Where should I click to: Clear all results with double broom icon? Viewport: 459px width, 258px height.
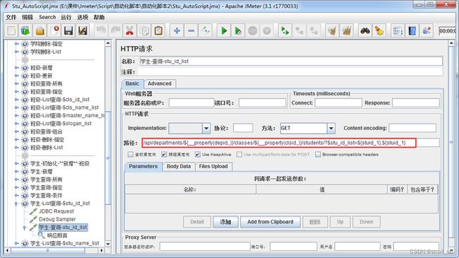346,30
